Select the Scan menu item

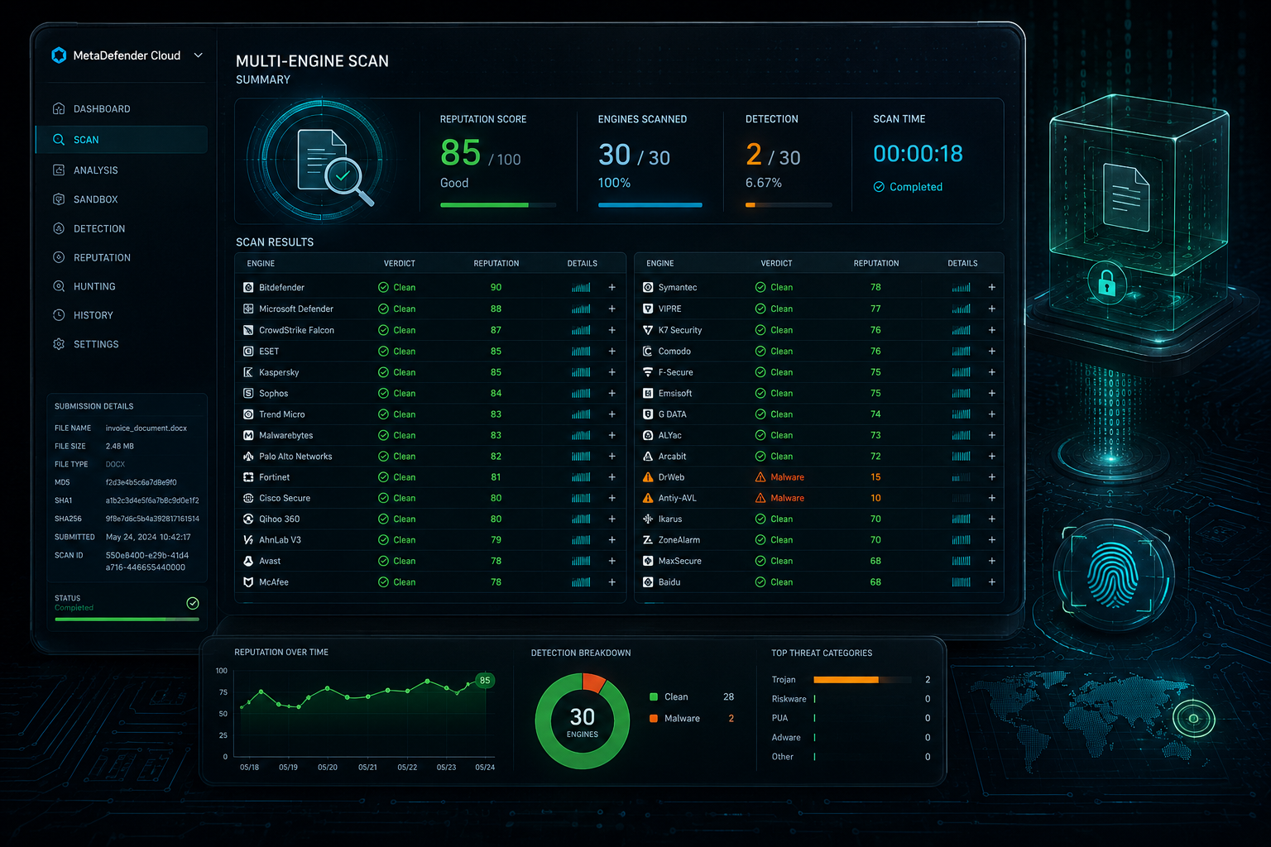(x=122, y=140)
